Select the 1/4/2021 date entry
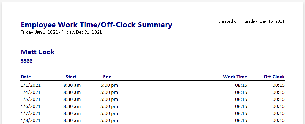The image size is (305, 124). click(31, 92)
